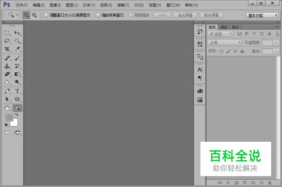Open the 滤镜(T) menu
Viewport: 282px width, 187px height.
(x=123, y=5)
